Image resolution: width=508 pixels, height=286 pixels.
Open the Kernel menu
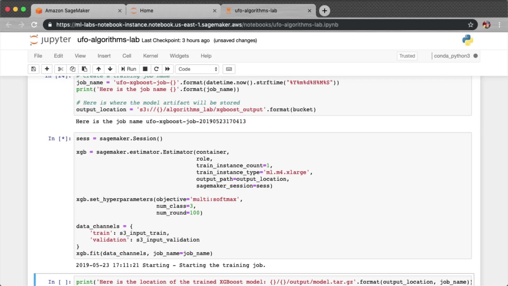tap(150, 56)
